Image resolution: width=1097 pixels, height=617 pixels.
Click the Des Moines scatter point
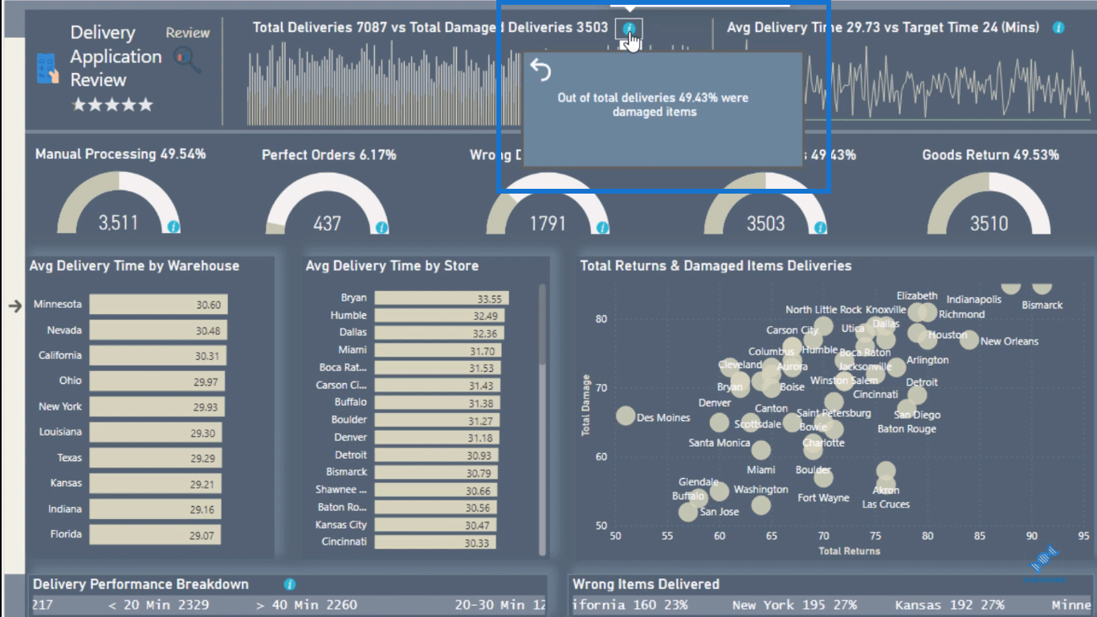[626, 416]
